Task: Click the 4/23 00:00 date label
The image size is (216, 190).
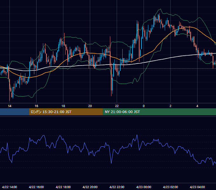Action: point(144,187)
